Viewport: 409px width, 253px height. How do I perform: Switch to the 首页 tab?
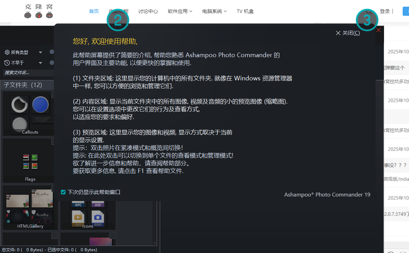pyautogui.click(x=94, y=11)
